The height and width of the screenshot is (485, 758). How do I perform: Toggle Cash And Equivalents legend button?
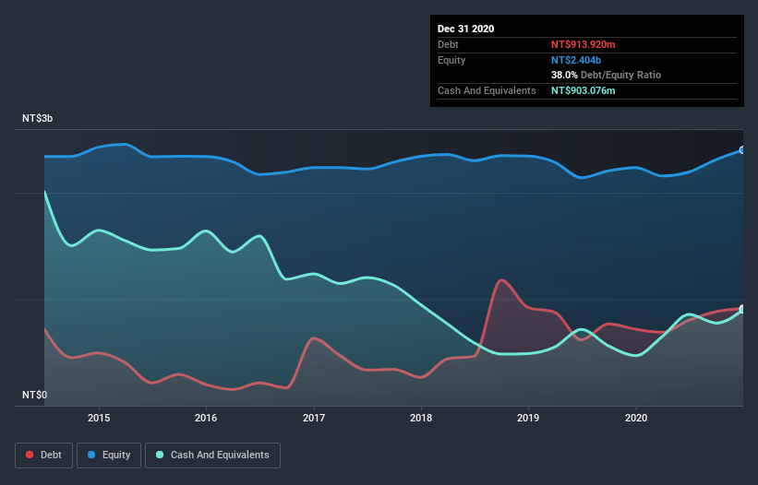pos(212,455)
